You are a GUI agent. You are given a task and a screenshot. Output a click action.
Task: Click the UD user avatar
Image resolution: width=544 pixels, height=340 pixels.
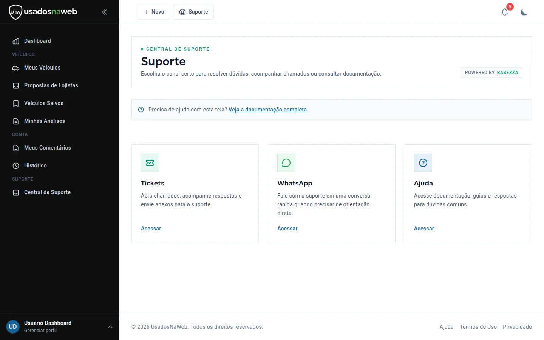click(13, 326)
